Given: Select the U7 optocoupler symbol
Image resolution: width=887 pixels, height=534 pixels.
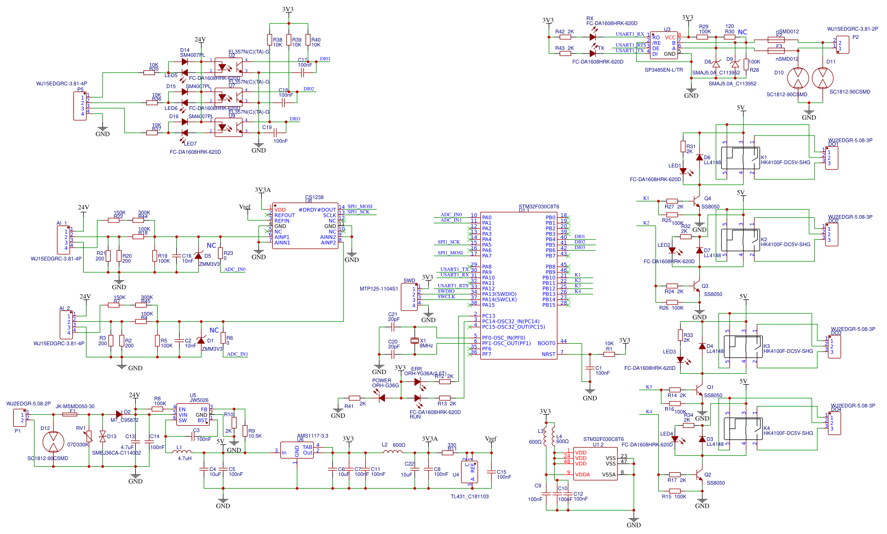Looking at the screenshot, I should coord(228,97).
